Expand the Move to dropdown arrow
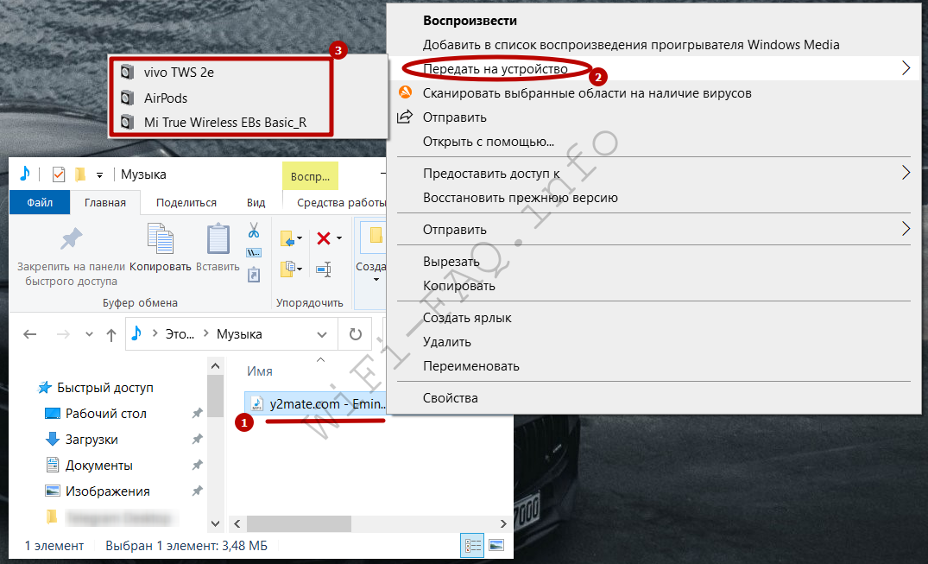Viewport: 928px width, 564px height. tap(299, 238)
